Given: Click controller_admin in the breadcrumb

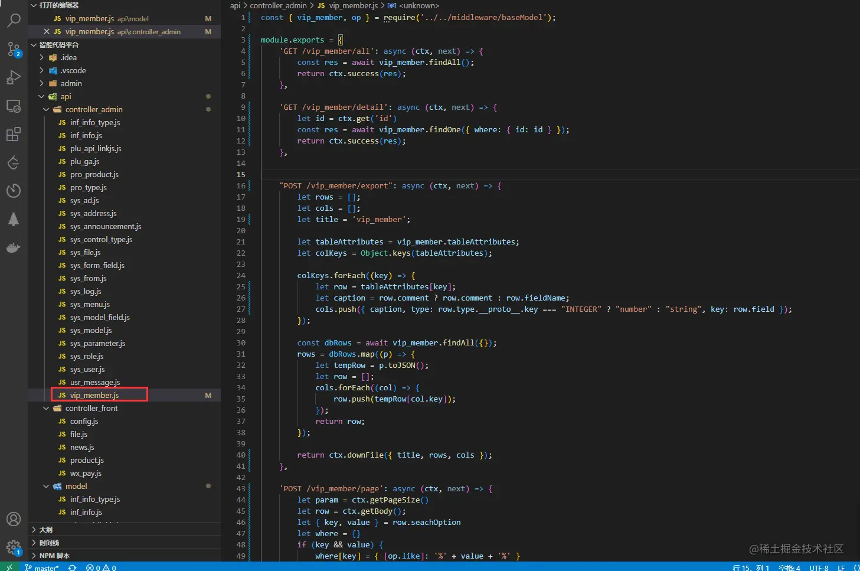Looking at the screenshot, I should click(278, 5).
